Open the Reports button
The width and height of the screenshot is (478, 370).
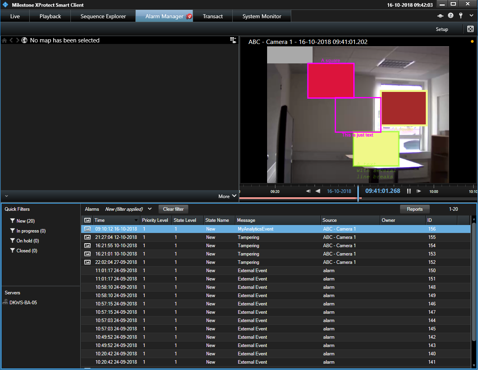(x=415, y=209)
